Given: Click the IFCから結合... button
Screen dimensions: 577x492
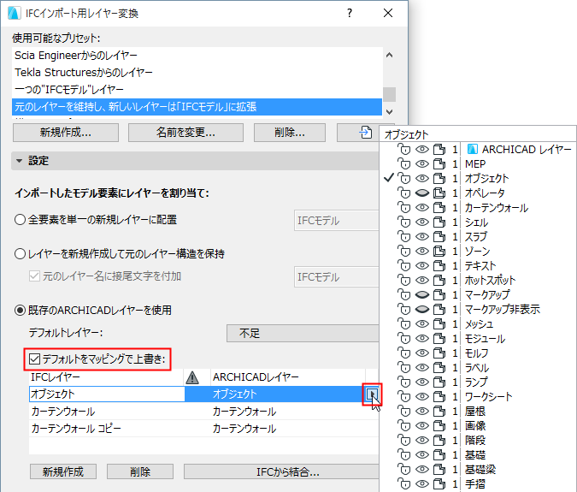Looking at the screenshot, I should [281, 471].
